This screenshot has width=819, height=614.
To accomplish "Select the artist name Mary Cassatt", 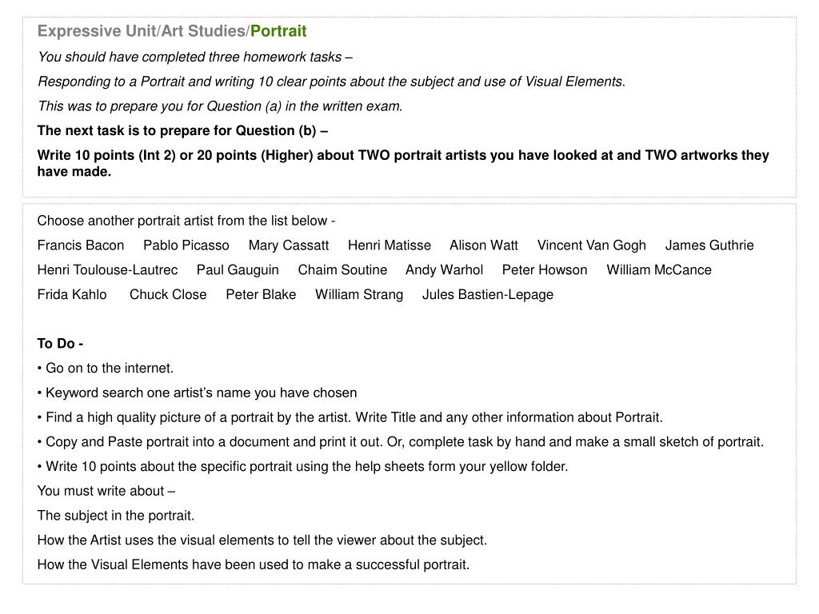I will tap(289, 245).
